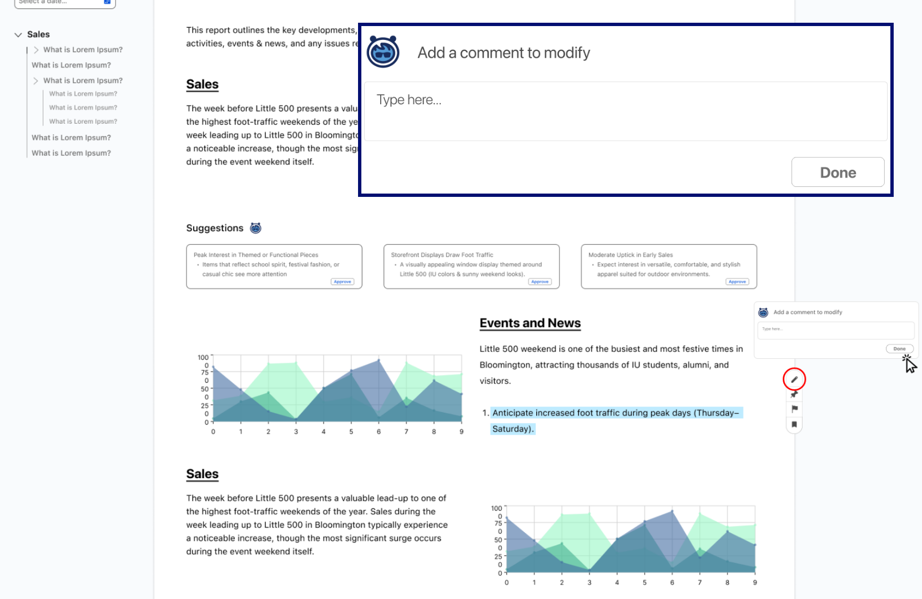
Task: Click the robot avatar in small comment card
Action: pyautogui.click(x=763, y=312)
